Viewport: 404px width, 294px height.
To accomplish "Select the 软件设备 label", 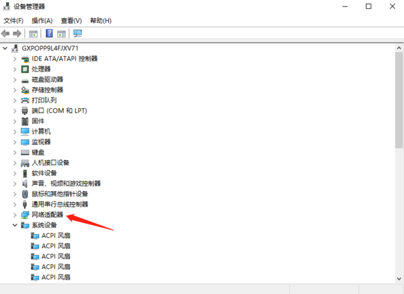I will tap(44, 174).
